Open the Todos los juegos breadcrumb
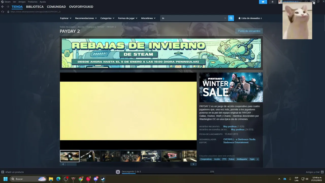The width and height of the screenshot is (325, 183). [68, 27]
